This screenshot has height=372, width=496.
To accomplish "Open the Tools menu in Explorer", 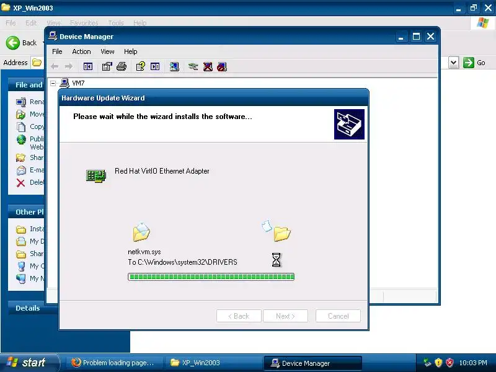I will point(116,23).
